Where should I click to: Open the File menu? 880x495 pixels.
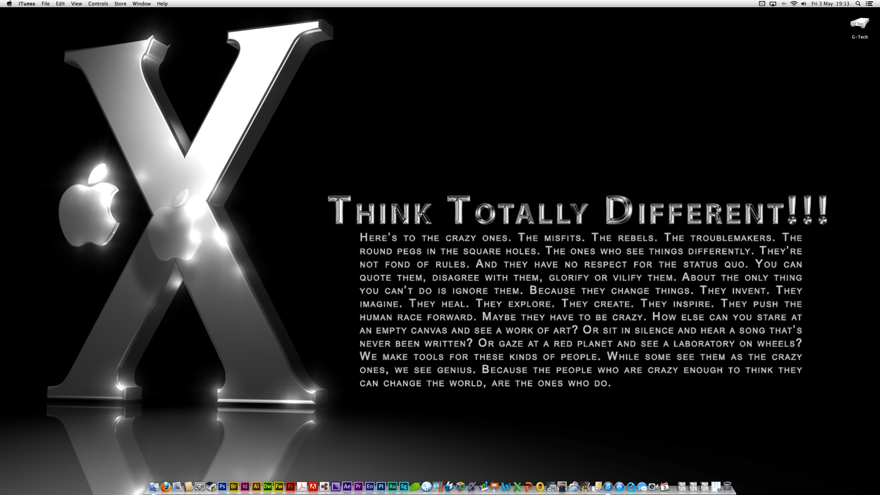click(x=45, y=4)
